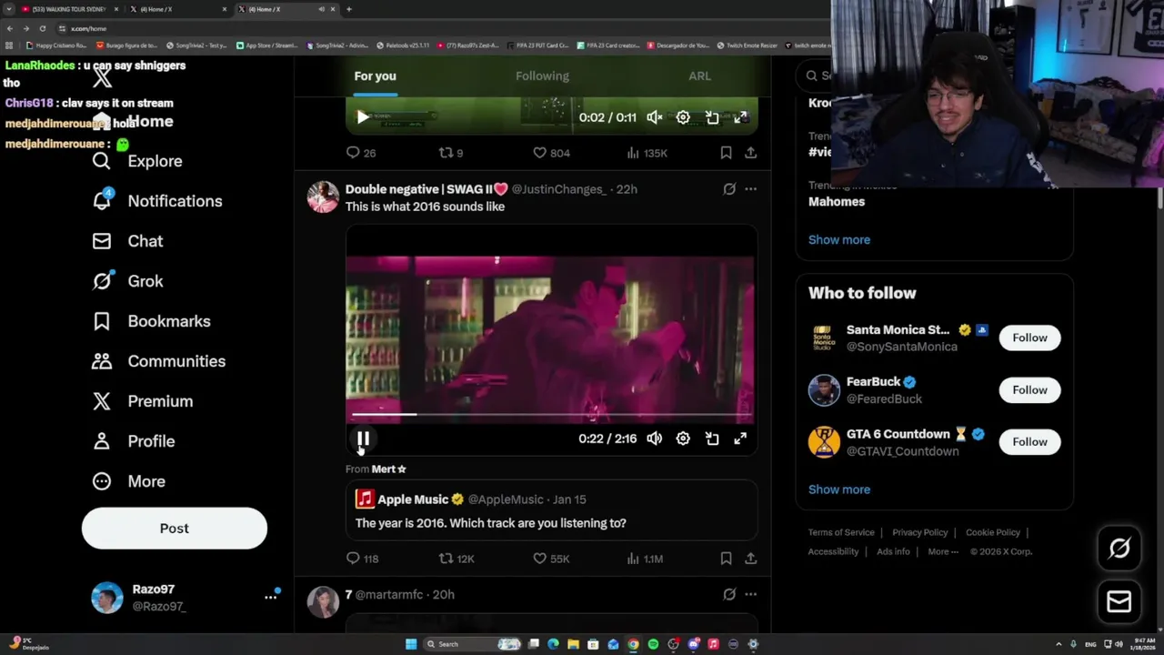
Task: Open account menu next to Razo97
Action: click(270, 597)
